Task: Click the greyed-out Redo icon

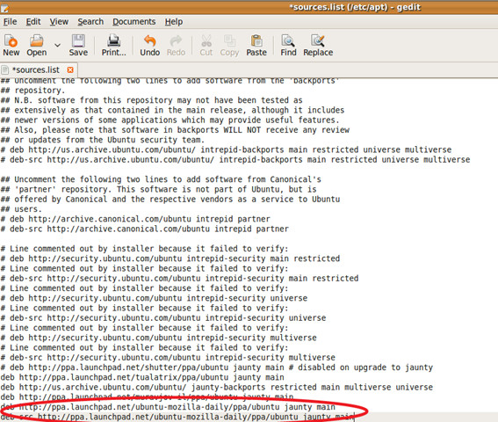Action: [176, 45]
